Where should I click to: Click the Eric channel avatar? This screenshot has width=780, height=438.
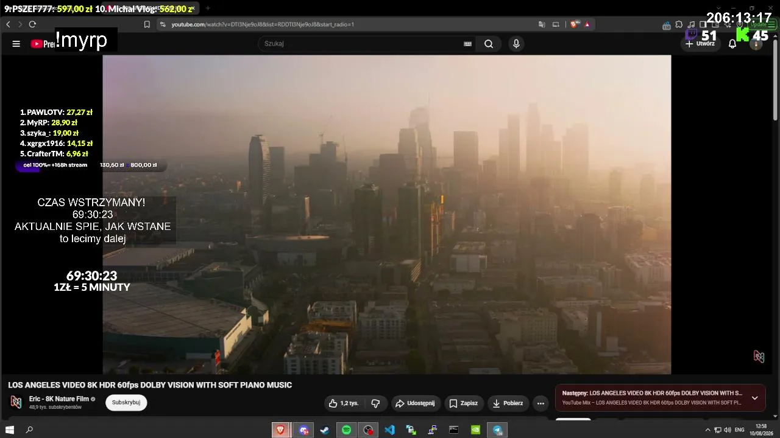click(x=16, y=403)
